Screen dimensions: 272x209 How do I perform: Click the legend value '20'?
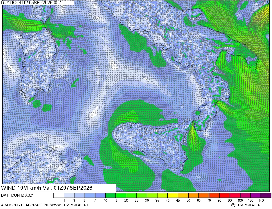[x=126, y=201]
